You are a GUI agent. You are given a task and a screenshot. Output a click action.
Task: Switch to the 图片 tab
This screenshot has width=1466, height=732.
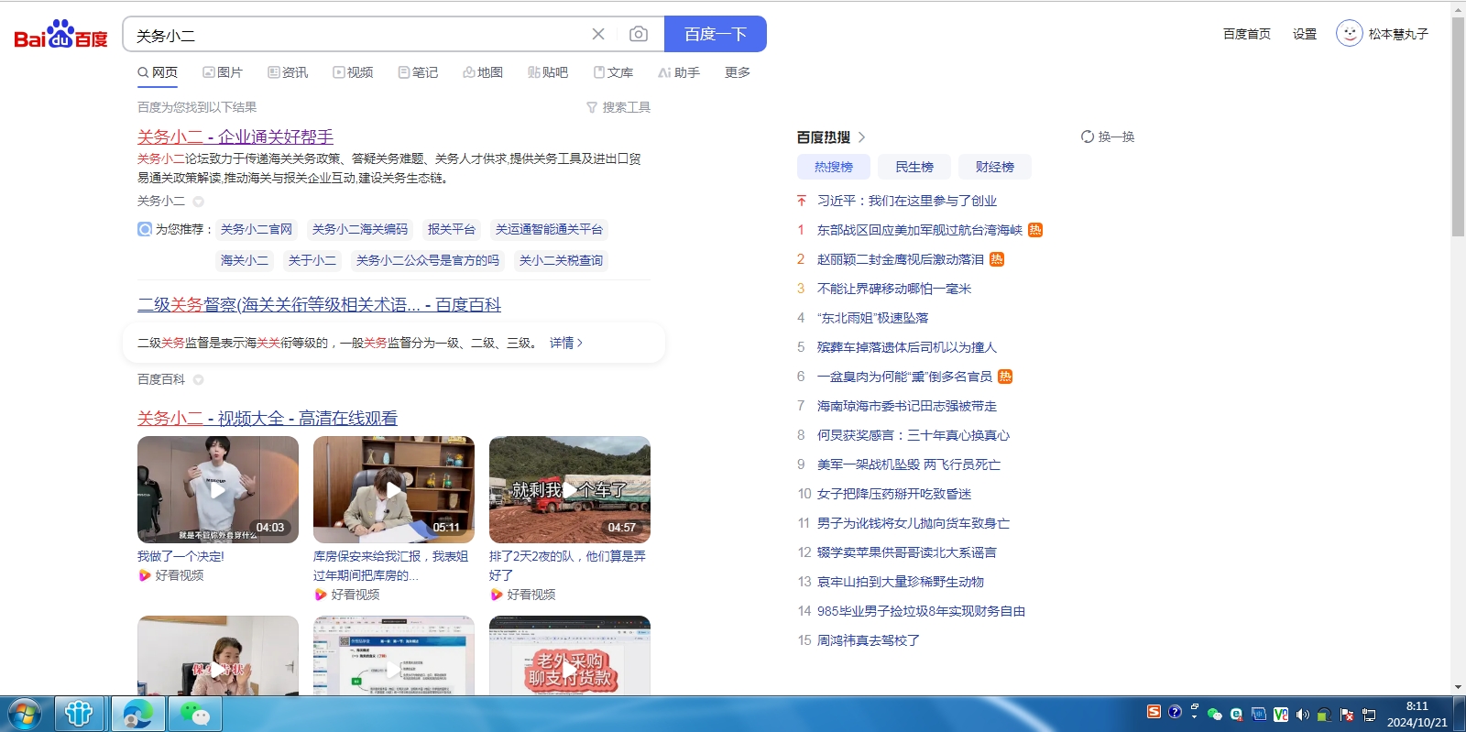tap(223, 72)
